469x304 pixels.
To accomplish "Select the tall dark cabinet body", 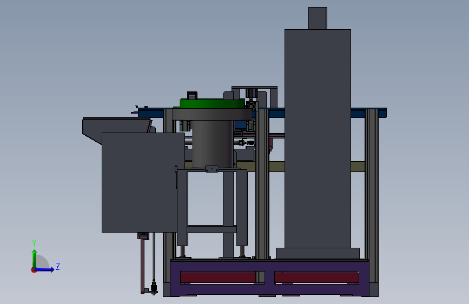I will pos(318,138).
